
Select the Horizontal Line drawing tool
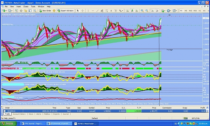click(93, 11)
